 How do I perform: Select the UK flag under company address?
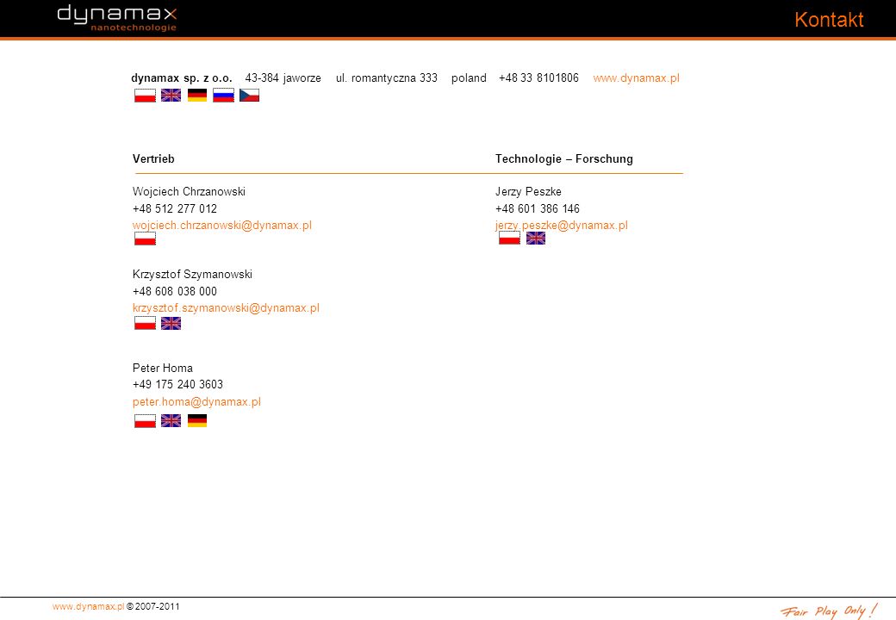click(x=171, y=96)
